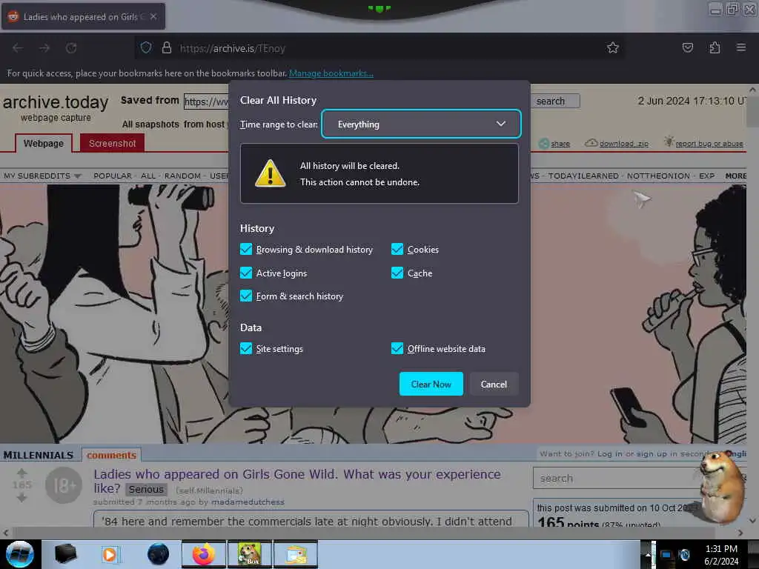Close the Ladies who appeared tab
The width and height of the screenshot is (759, 569).
153,16
